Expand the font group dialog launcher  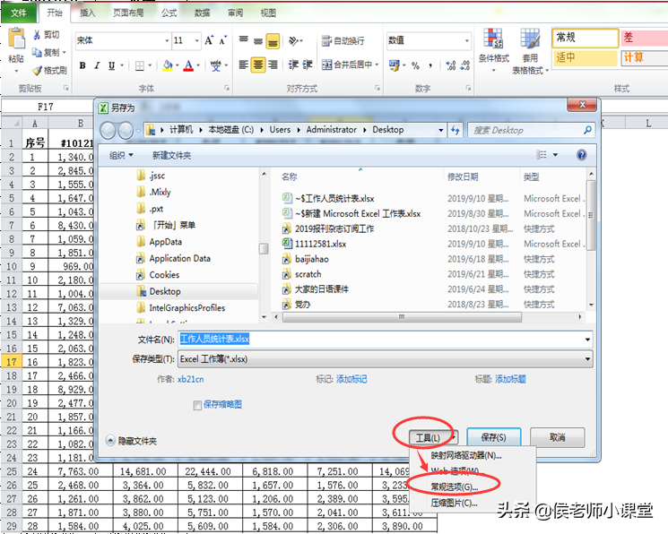[x=227, y=88]
